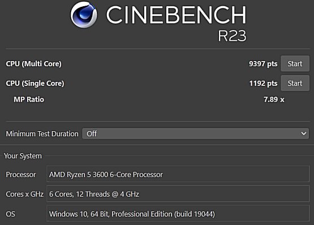
Task: Click the OS label
Action: (10, 214)
